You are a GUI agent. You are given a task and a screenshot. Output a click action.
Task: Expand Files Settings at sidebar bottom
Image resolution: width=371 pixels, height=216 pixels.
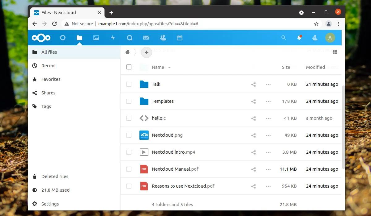point(74,204)
